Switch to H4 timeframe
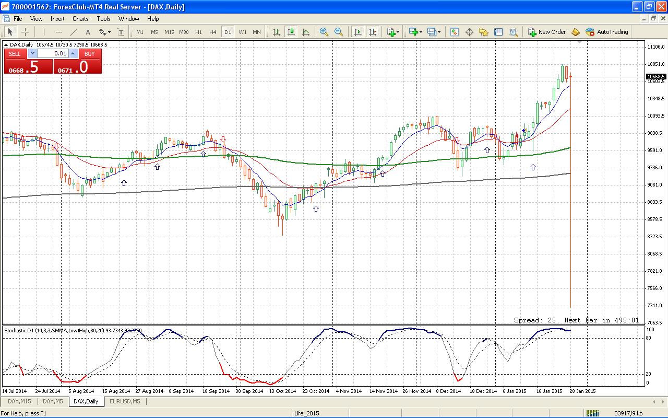 [x=213, y=32]
